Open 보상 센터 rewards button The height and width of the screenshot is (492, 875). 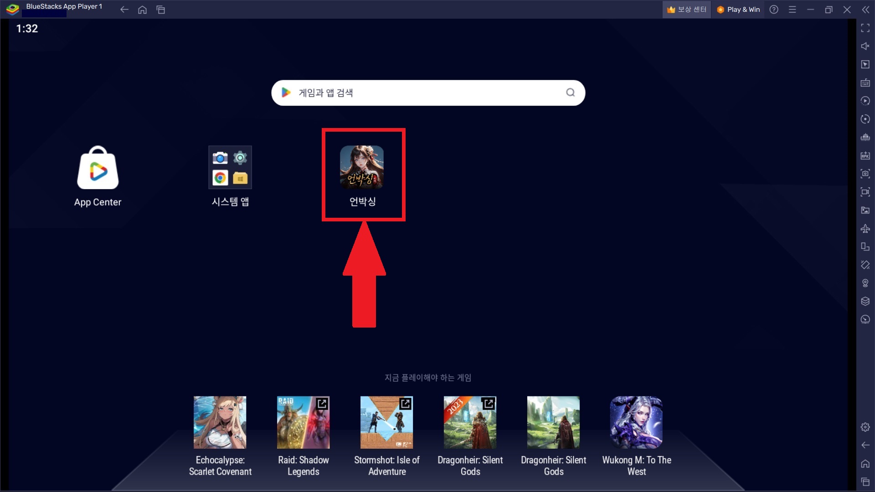tap(686, 9)
